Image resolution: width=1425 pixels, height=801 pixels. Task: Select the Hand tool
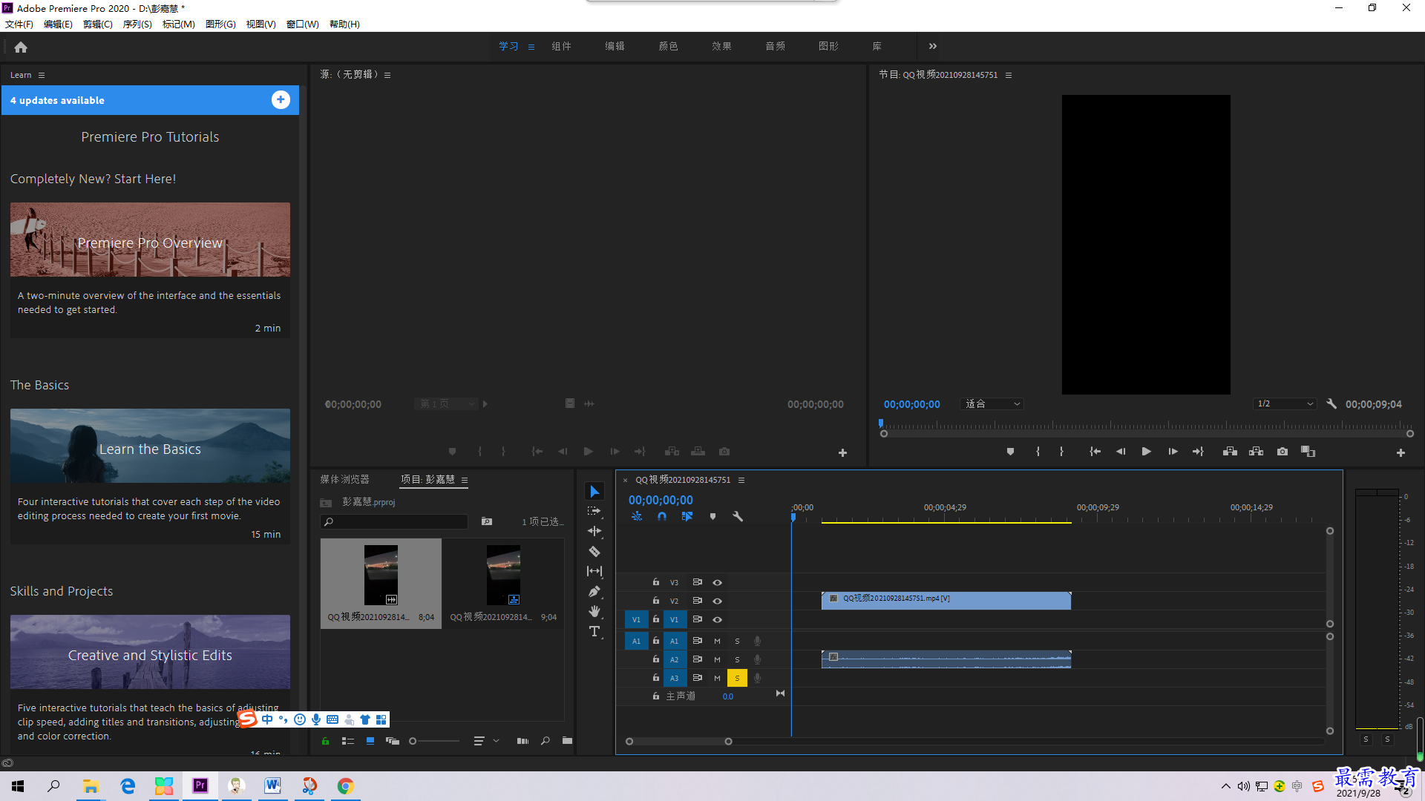[594, 611]
